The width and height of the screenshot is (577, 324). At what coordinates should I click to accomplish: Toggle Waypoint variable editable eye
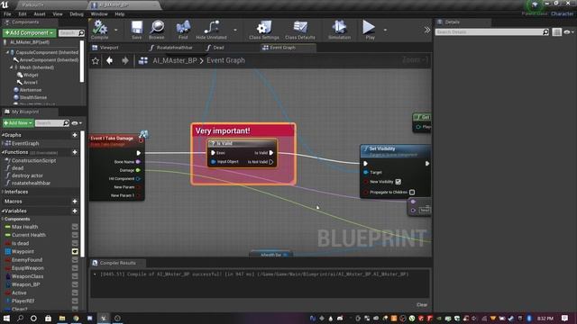75,251
